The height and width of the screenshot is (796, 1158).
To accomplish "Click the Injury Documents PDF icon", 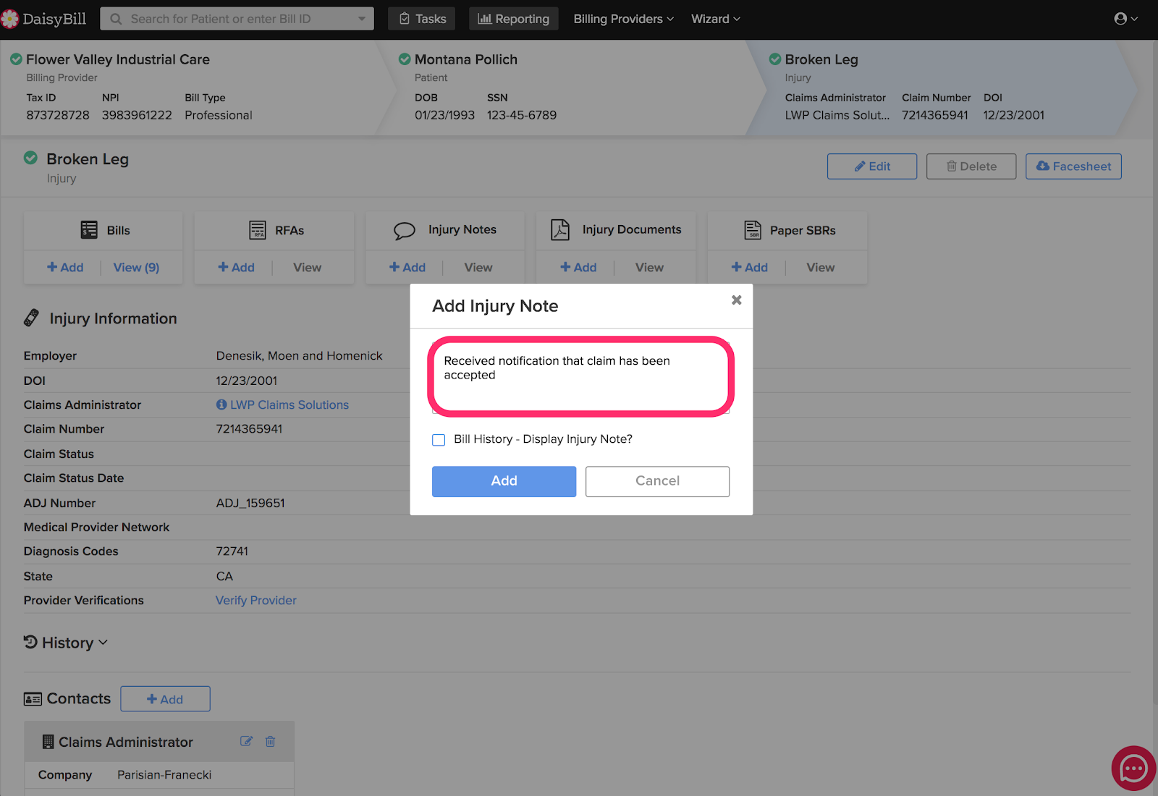I will 560,229.
